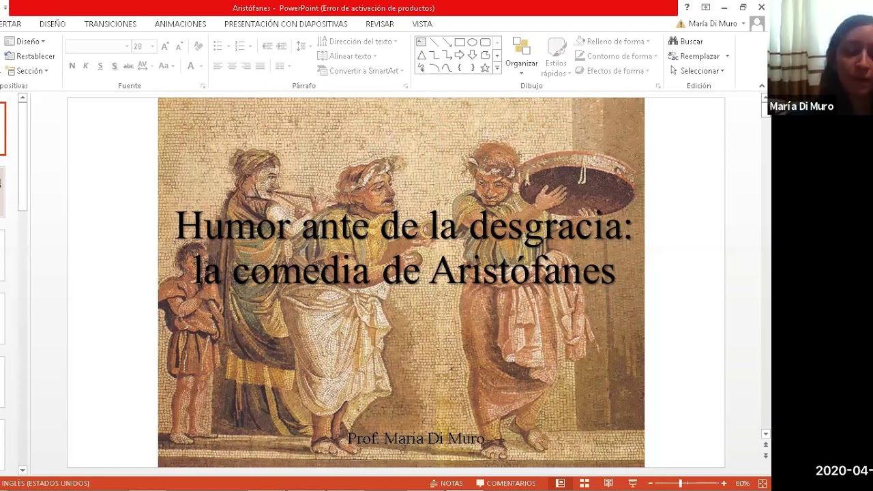873x491 pixels.
Task: Pick the straight line shape
Action: tap(434, 42)
